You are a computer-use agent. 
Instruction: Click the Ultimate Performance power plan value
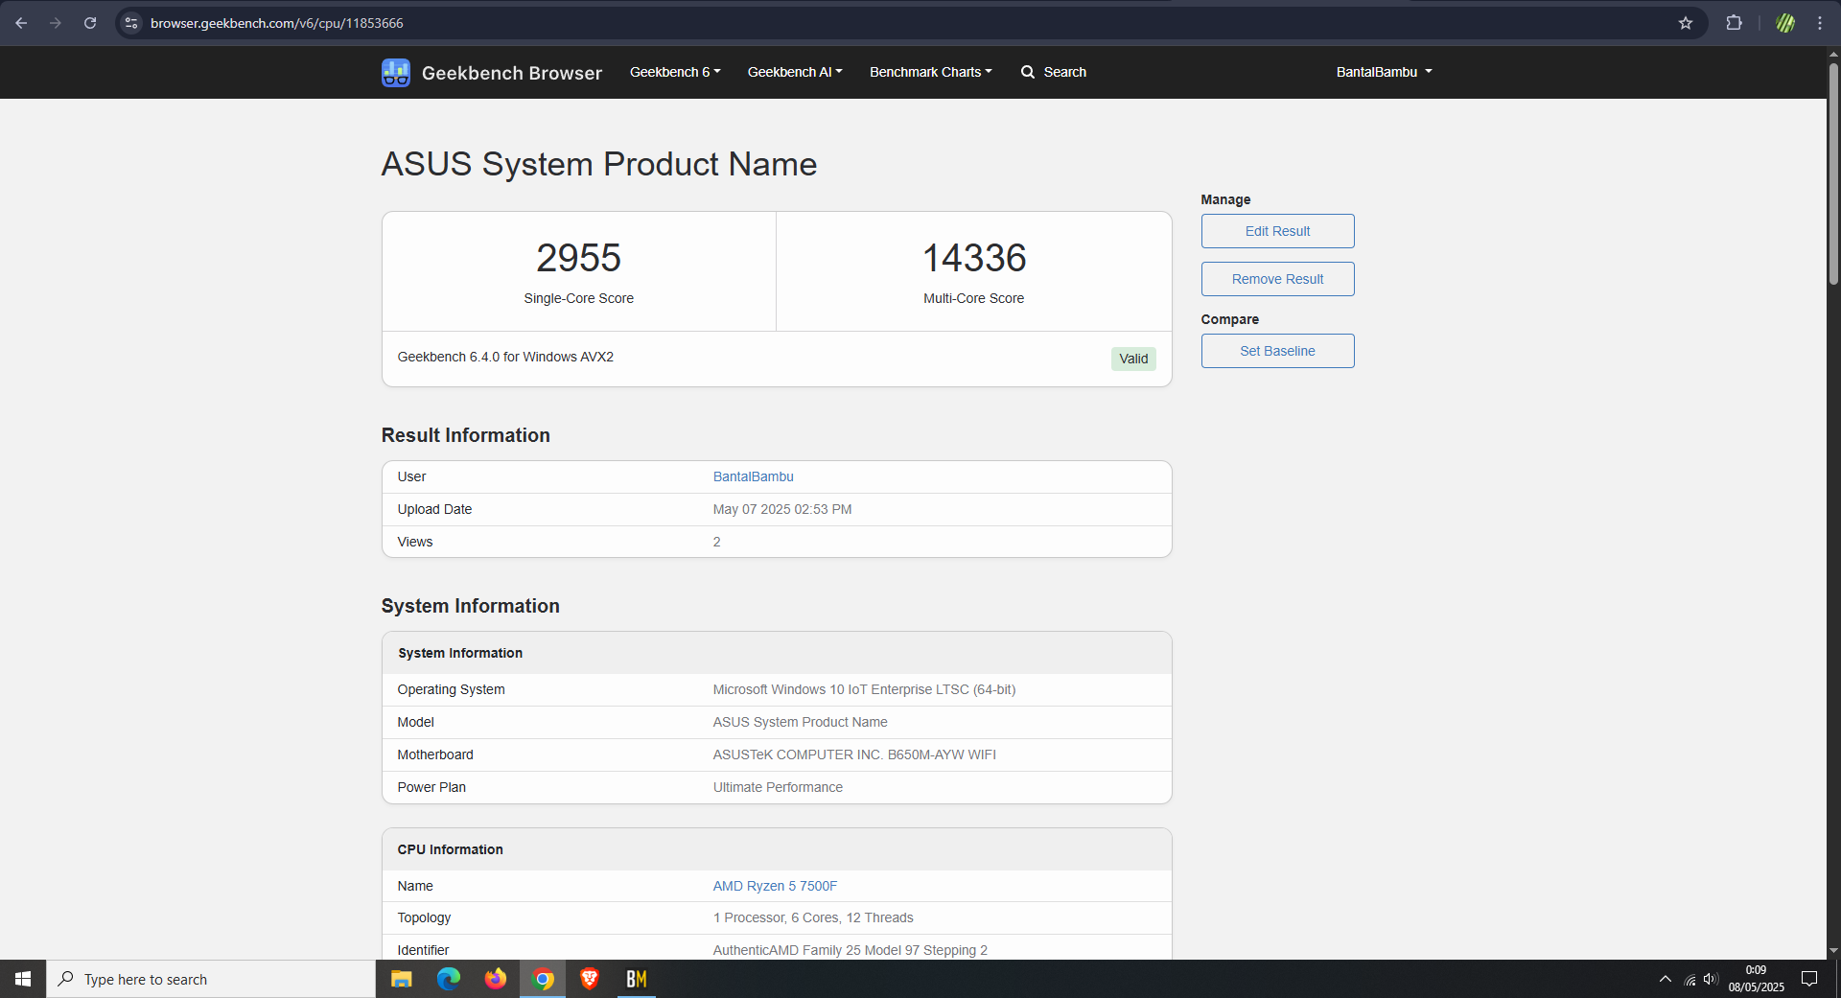click(x=778, y=787)
